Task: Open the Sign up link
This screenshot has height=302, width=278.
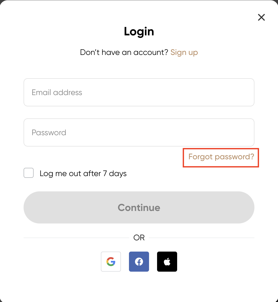Action: click(184, 52)
